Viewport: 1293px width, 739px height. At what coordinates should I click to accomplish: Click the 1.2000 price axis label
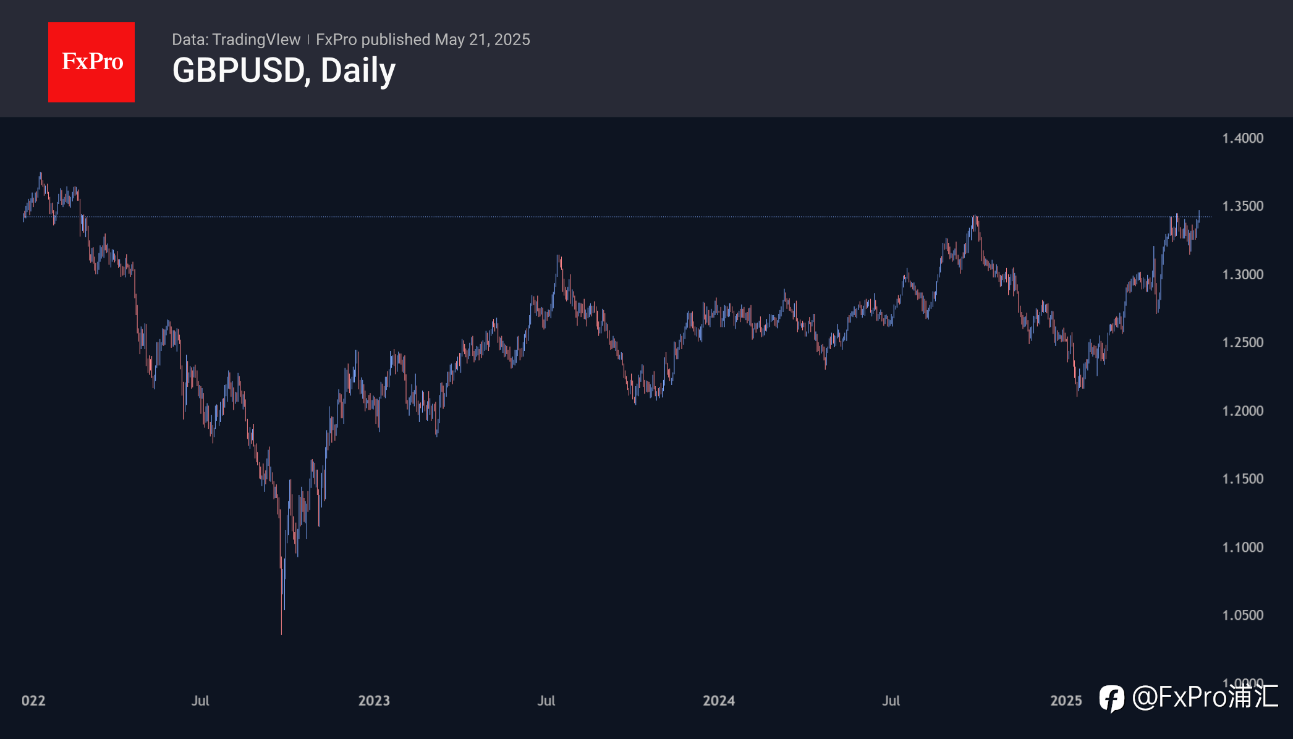coord(1243,411)
